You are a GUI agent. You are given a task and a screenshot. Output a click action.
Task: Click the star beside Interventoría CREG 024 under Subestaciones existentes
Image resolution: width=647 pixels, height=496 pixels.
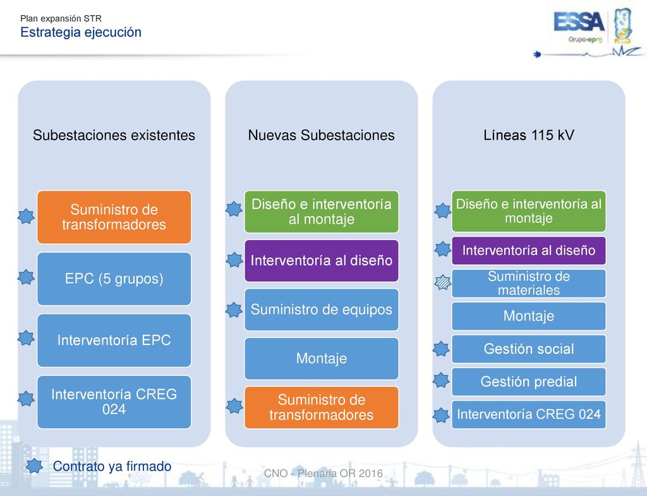pyautogui.click(x=26, y=399)
